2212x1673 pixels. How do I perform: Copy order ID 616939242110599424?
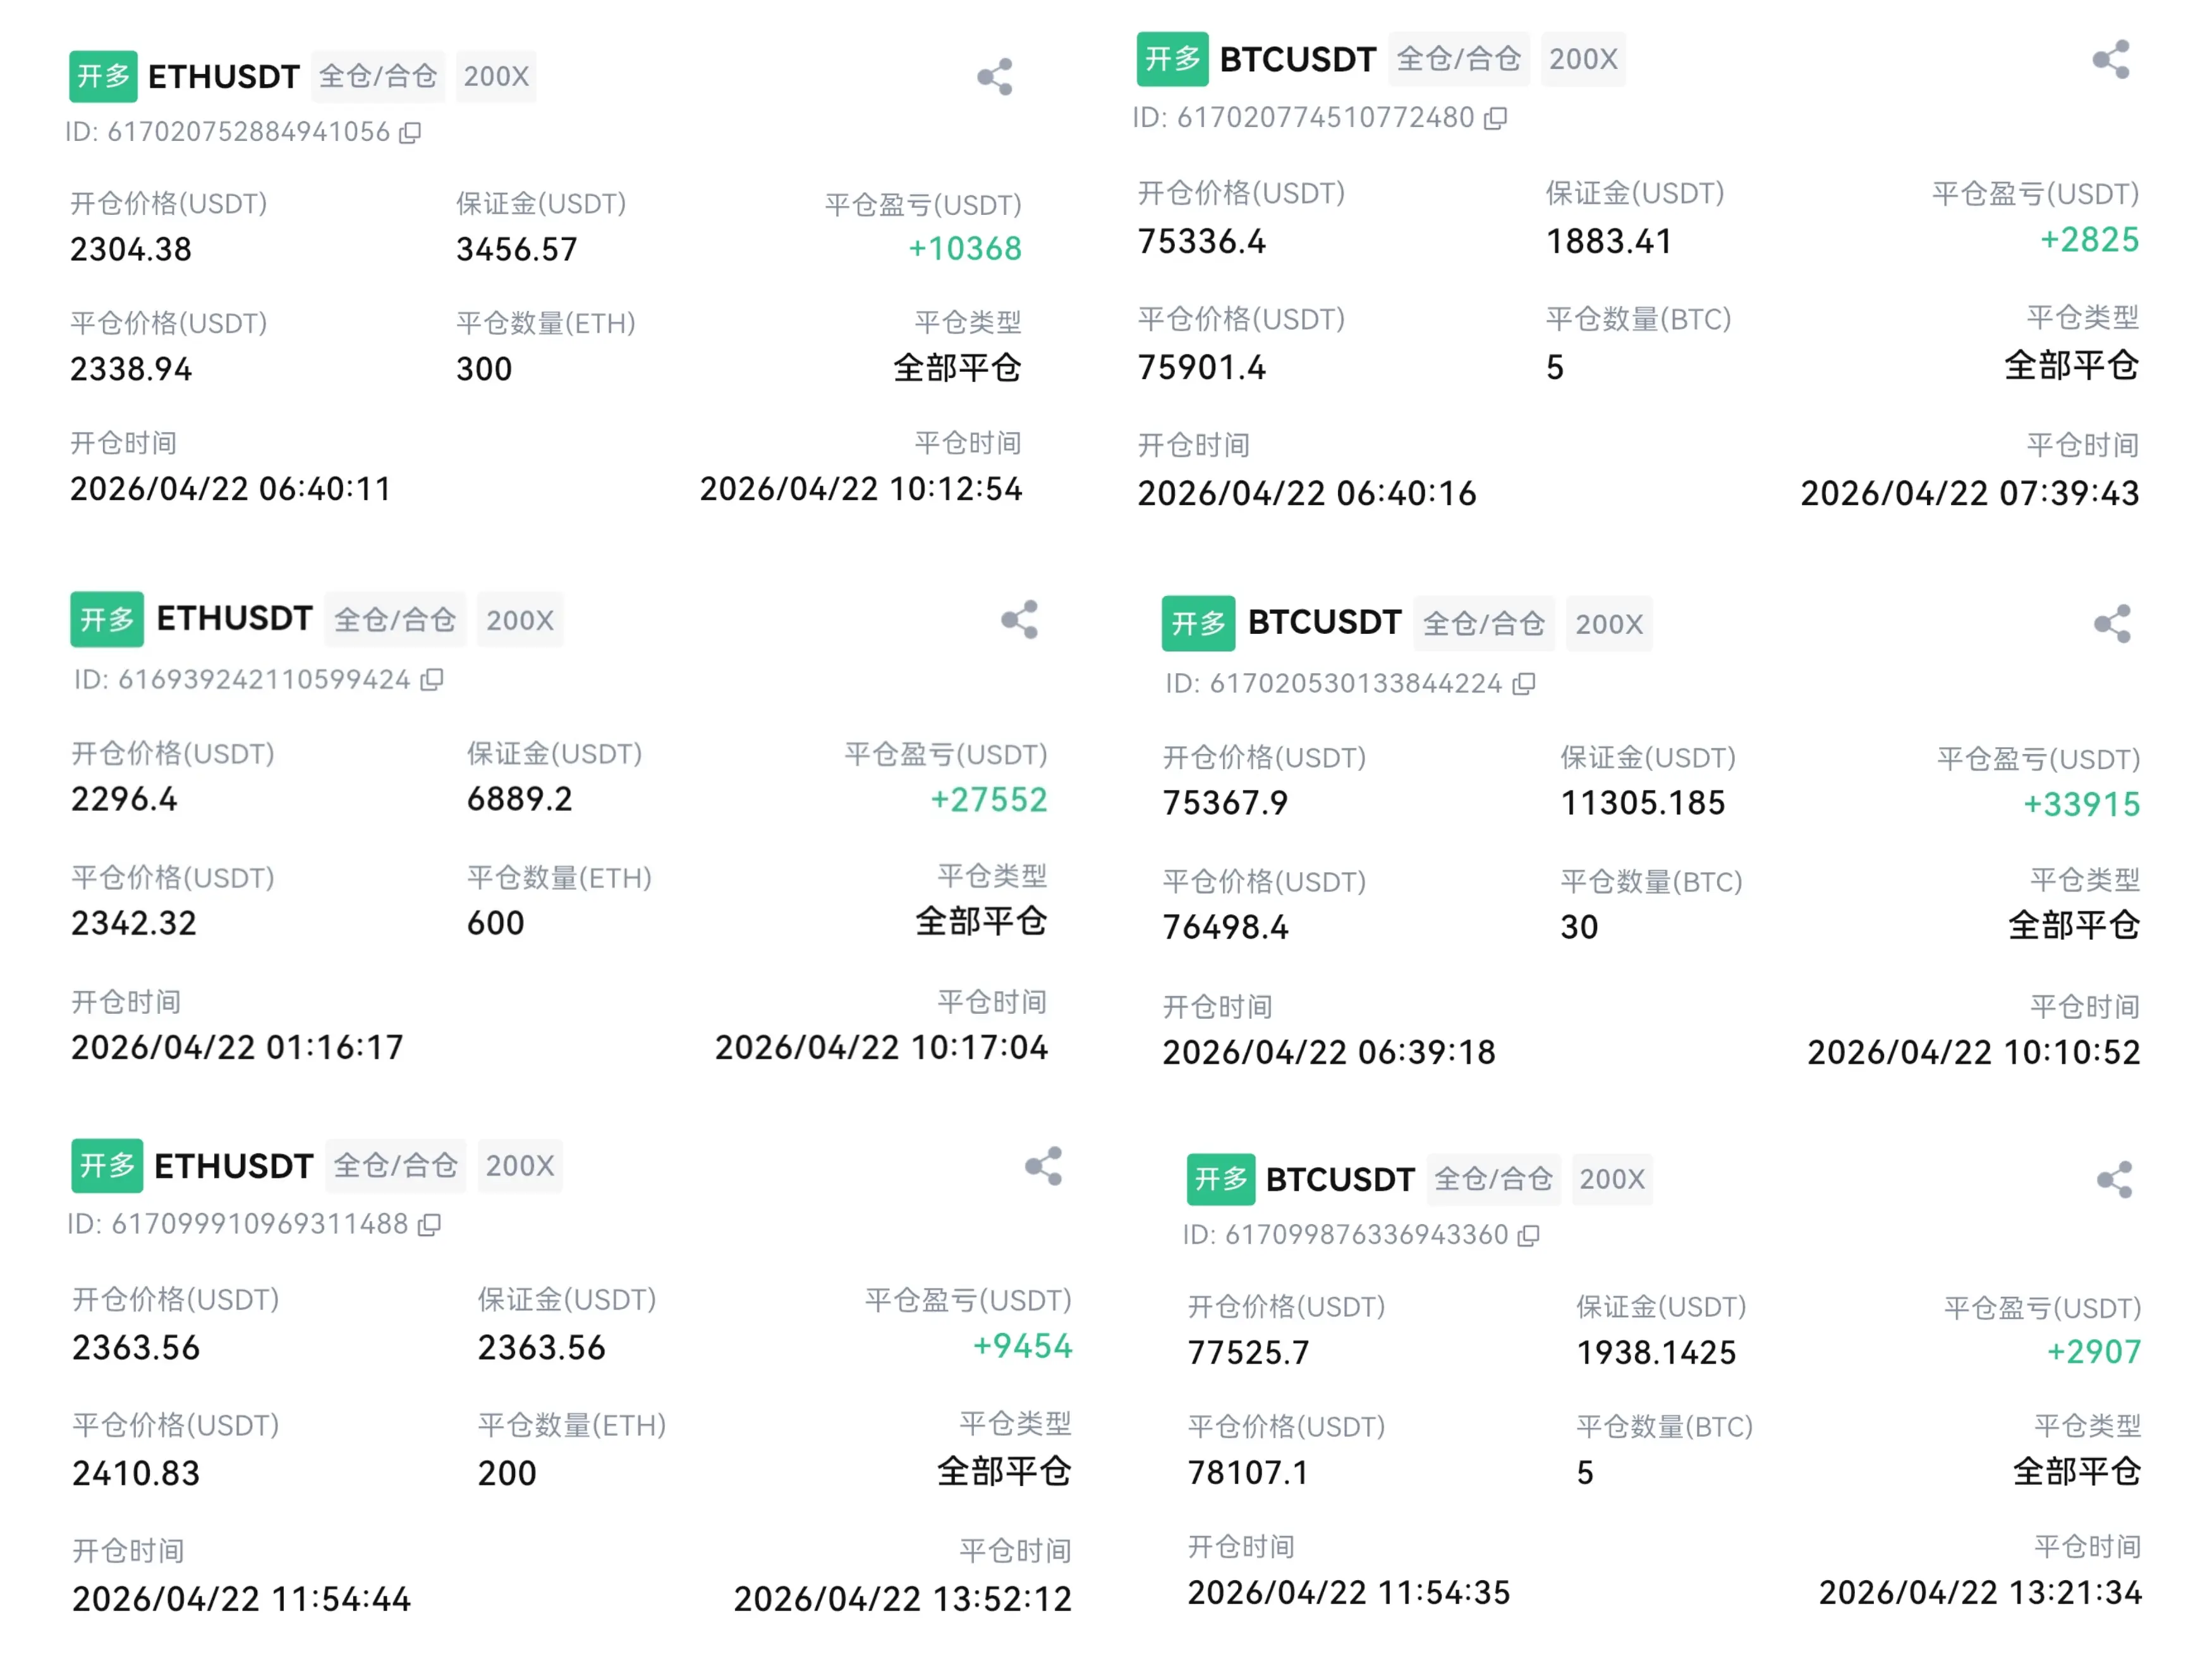pos(432,680)
